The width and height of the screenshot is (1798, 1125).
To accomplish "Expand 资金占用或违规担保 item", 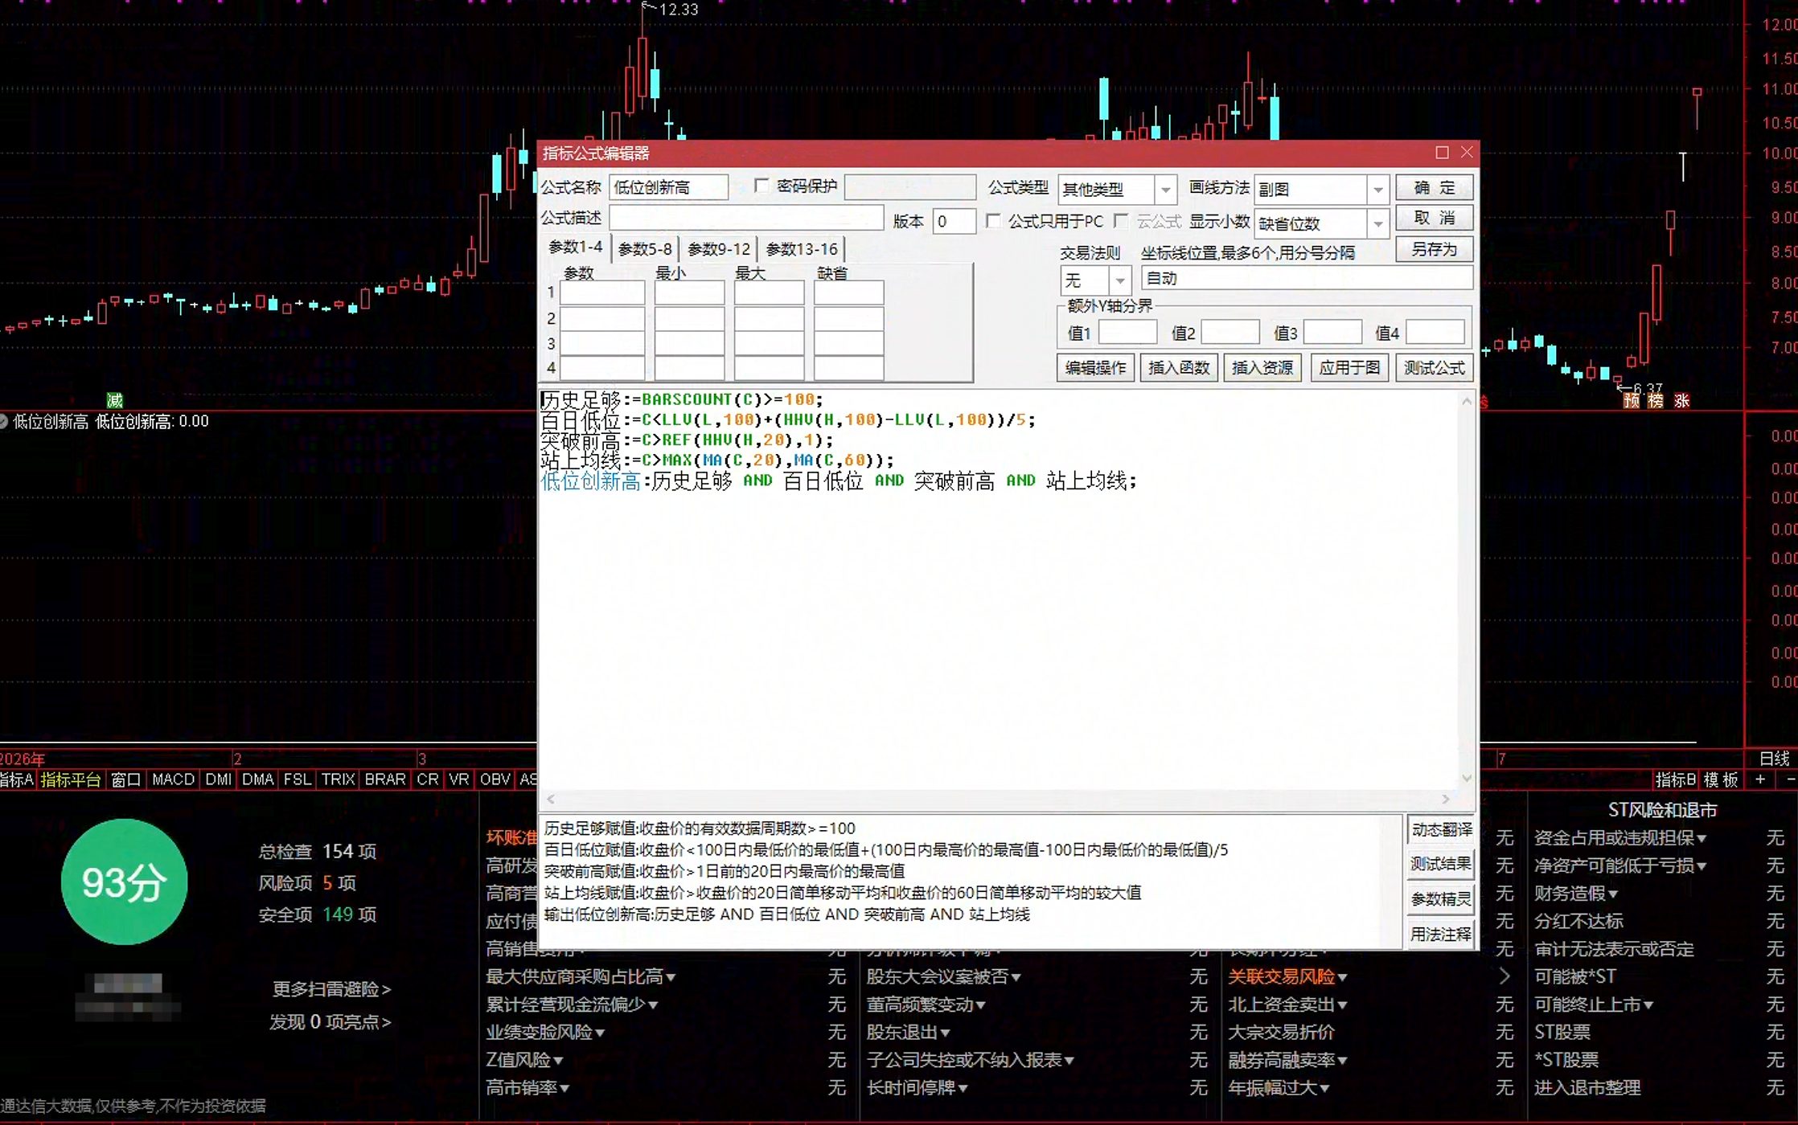I will [1620, 838].
